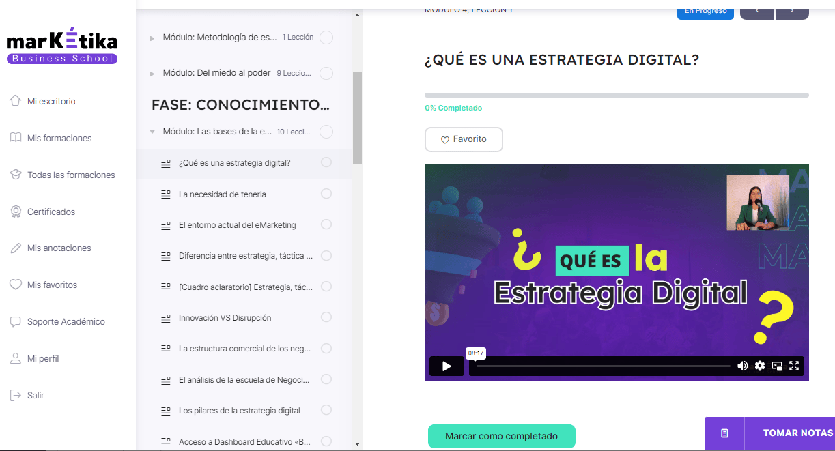835x451 pixels.
Task: Click the Mi perfil person icon
Action: [16, 358]
